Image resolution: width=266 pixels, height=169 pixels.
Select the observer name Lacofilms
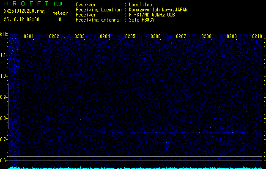(x=141, y=5)
